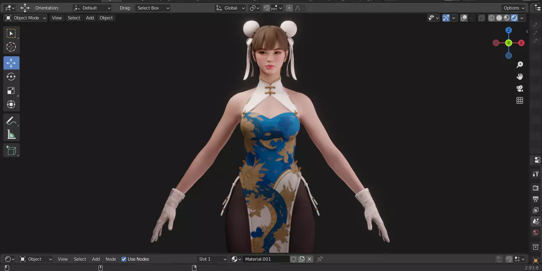Open the Object Mode dropdown

click(25, 18)
